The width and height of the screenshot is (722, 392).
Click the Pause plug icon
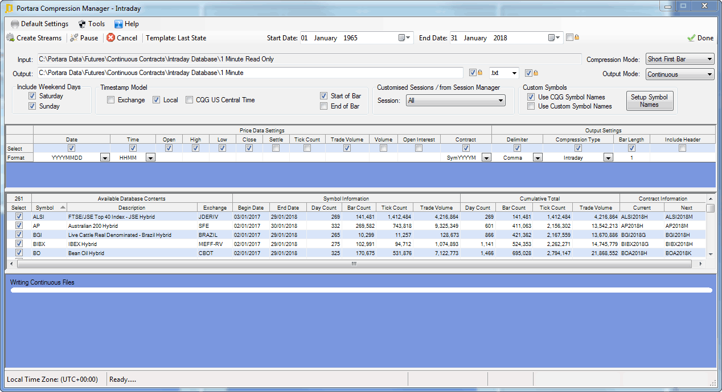pos(74,38)
